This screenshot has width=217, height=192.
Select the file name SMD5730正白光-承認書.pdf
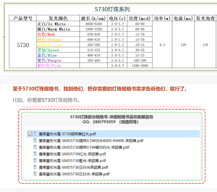point(74,174)
